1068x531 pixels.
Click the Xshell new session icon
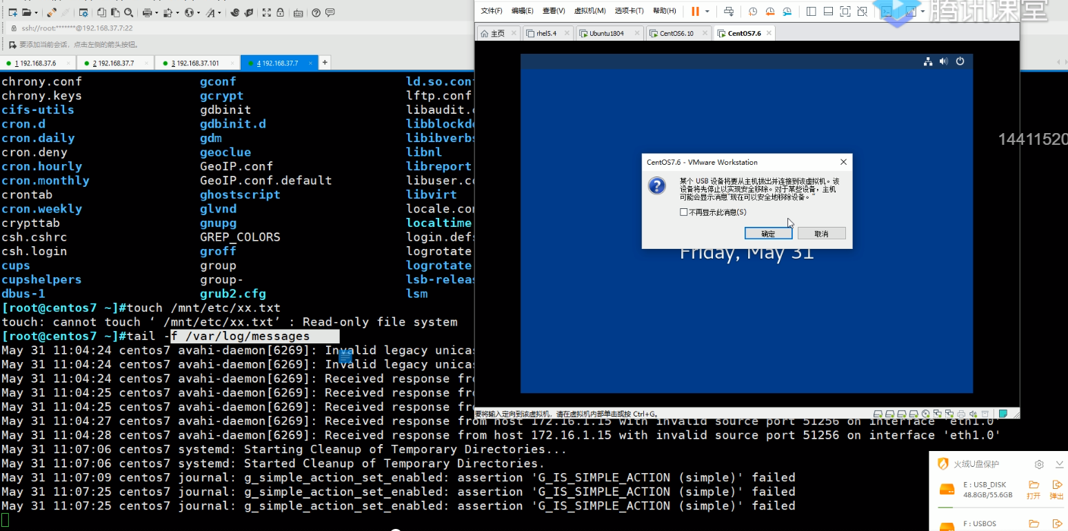pos(12,12)
